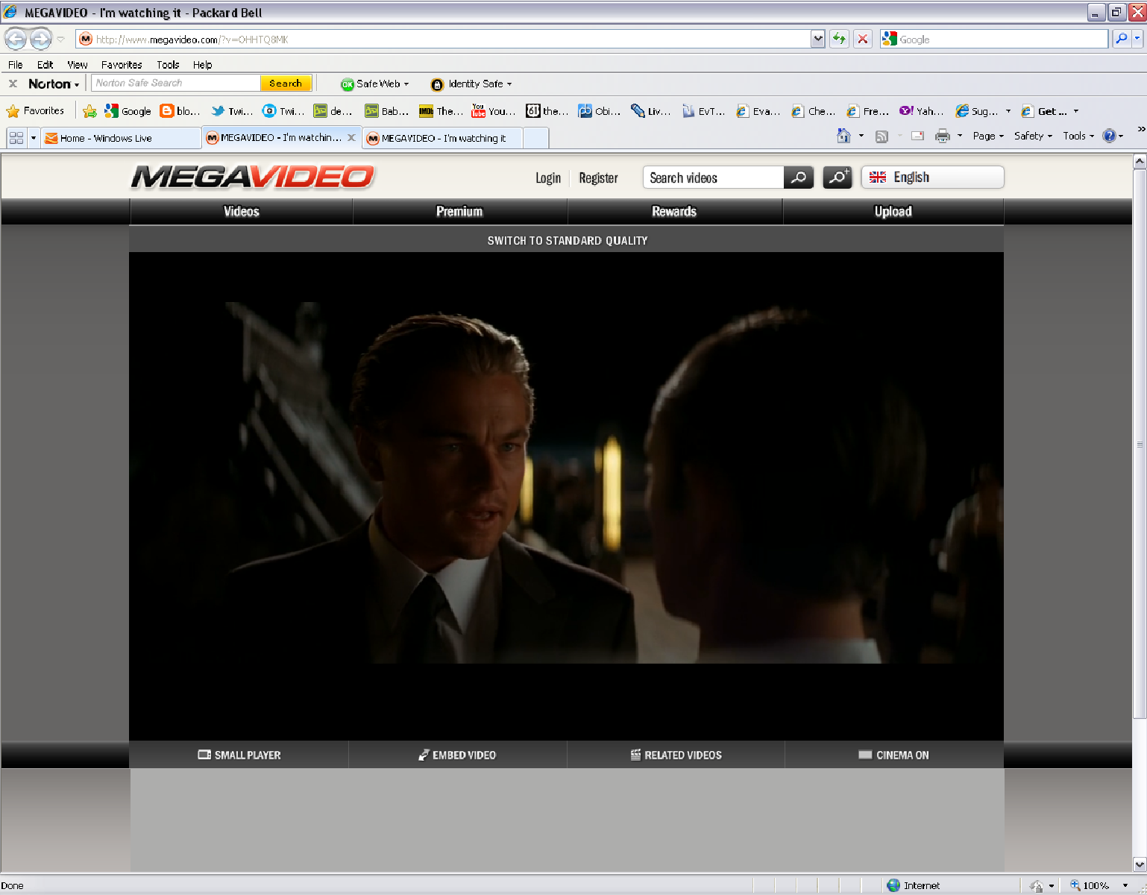Expand the search provider dropdown arrow
Viewport: 1147px width, 895px height.
pos(1138,39)
